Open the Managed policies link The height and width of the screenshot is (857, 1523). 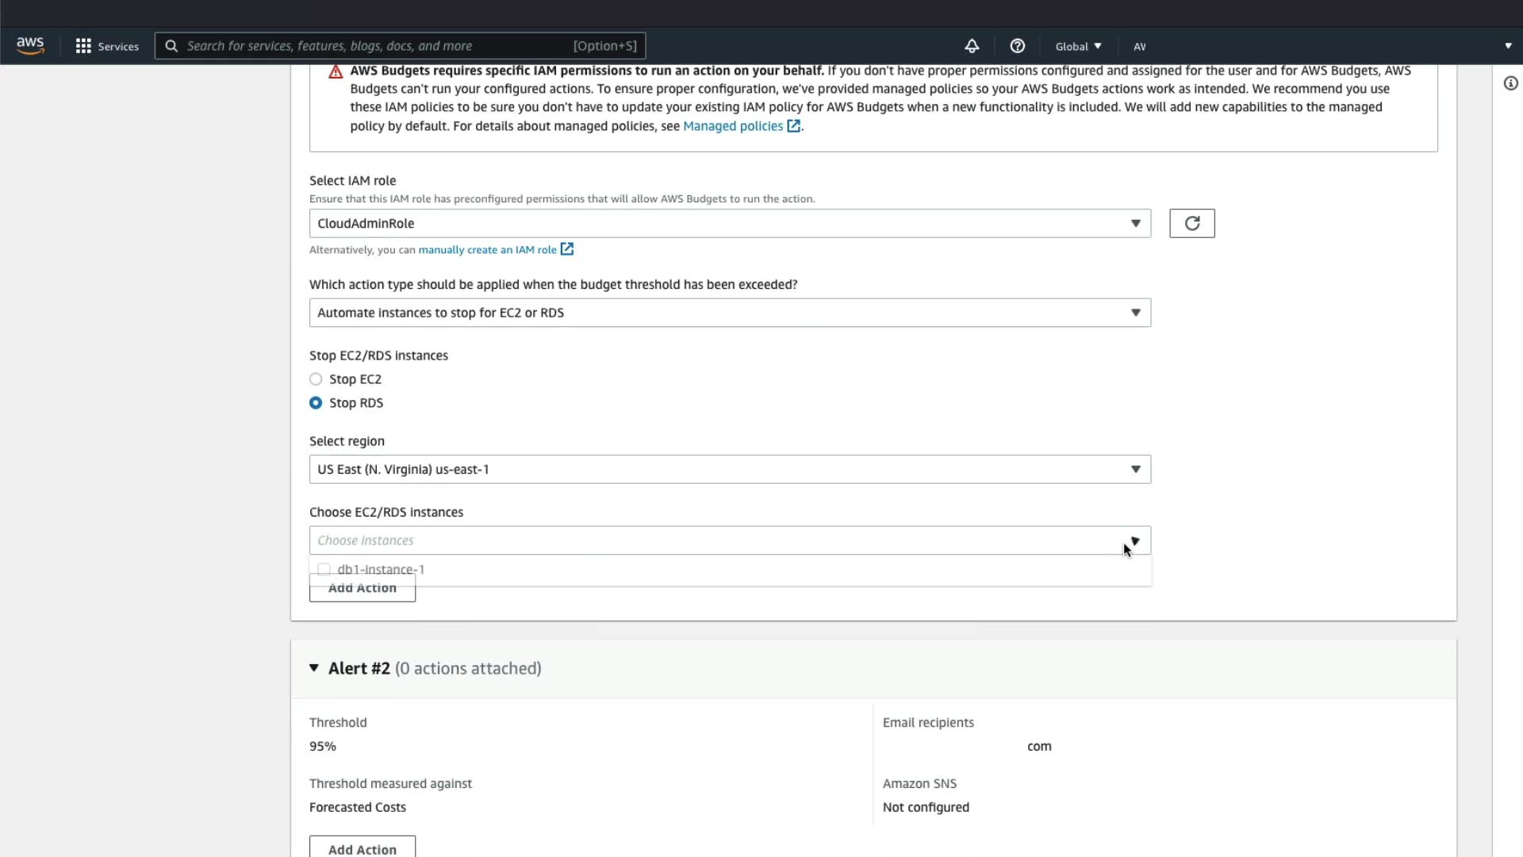[x=732, y=126]
